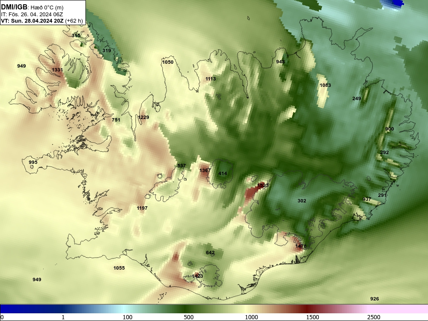Viewport: 428px width, 321px height.
Task: Click the colour scale label 0
Action: 3,317
